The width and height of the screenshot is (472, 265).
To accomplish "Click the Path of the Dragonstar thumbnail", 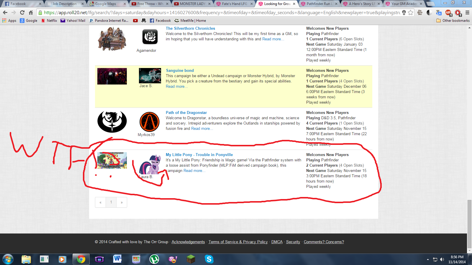I will [112, 122].
